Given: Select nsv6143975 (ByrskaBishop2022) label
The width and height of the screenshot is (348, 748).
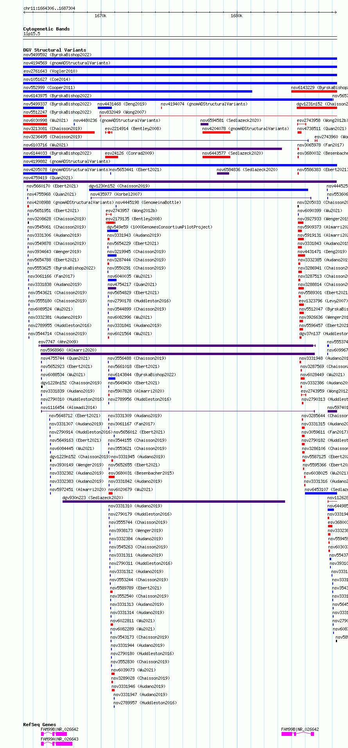Looking at the screenshot, I should [x=57, y=96].
